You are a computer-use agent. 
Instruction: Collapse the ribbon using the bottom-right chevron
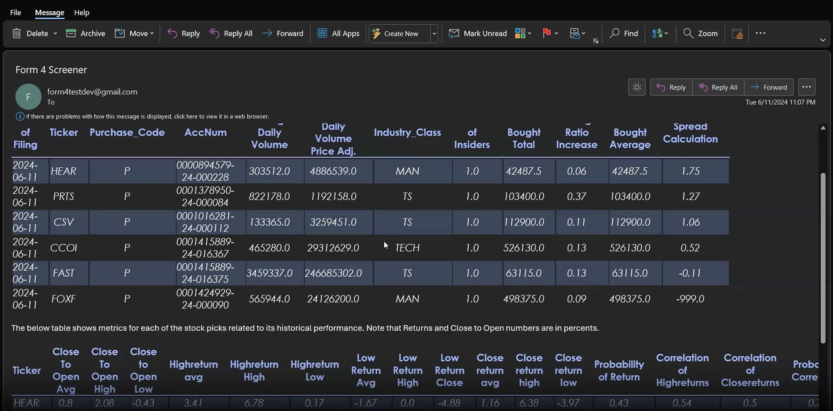point(823,40)
